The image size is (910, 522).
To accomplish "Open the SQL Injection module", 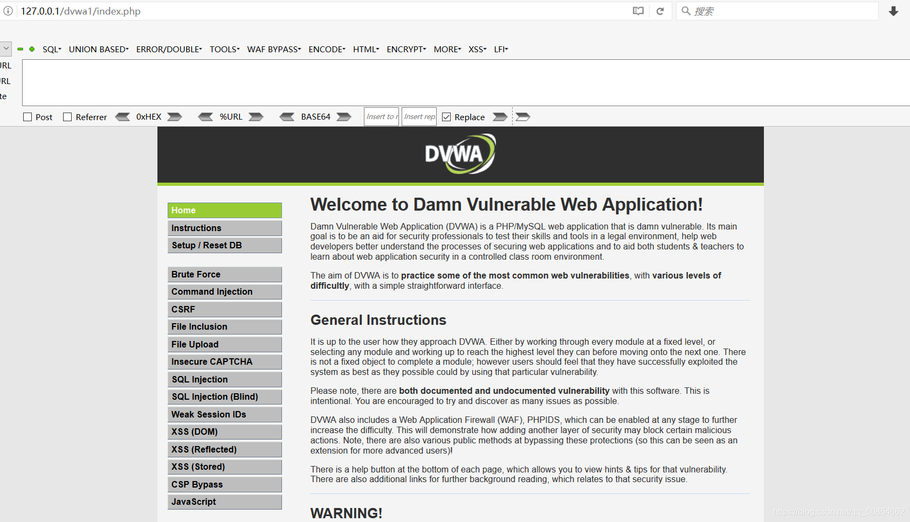I will tap(225, 379).
